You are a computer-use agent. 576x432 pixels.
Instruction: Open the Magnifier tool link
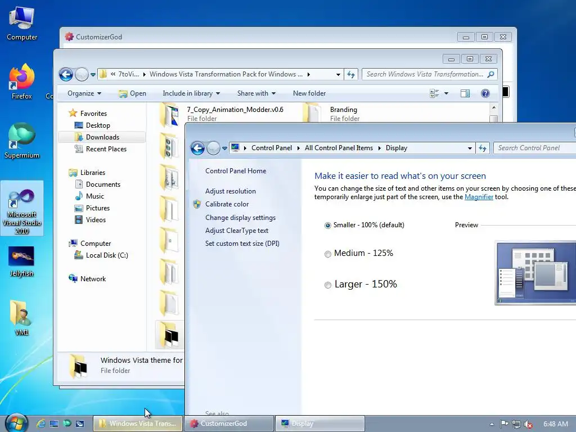479,197
